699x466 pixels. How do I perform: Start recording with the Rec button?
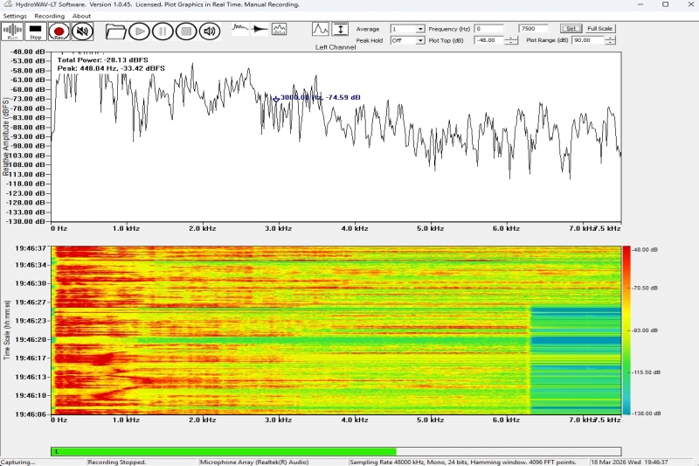tap(59, 32)
